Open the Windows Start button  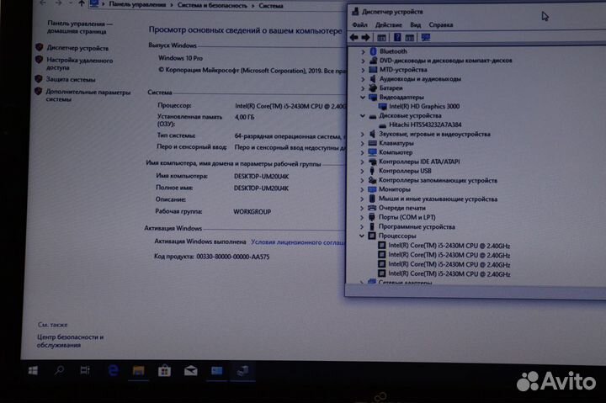pos(33,371)
